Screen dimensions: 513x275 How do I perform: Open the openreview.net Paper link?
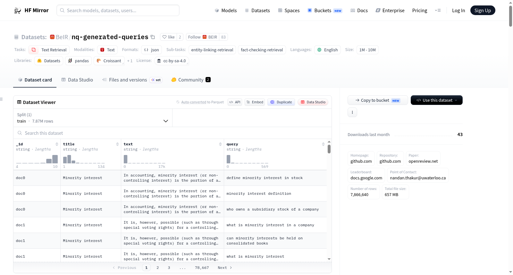pyautogui.click(x=423, y=161)
